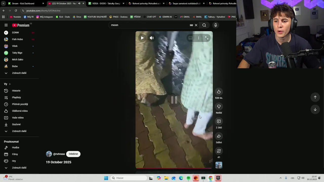Open Chrome tab search dropdown arrow
Viewport: 324px width, 182px height.
pos(3,4)
